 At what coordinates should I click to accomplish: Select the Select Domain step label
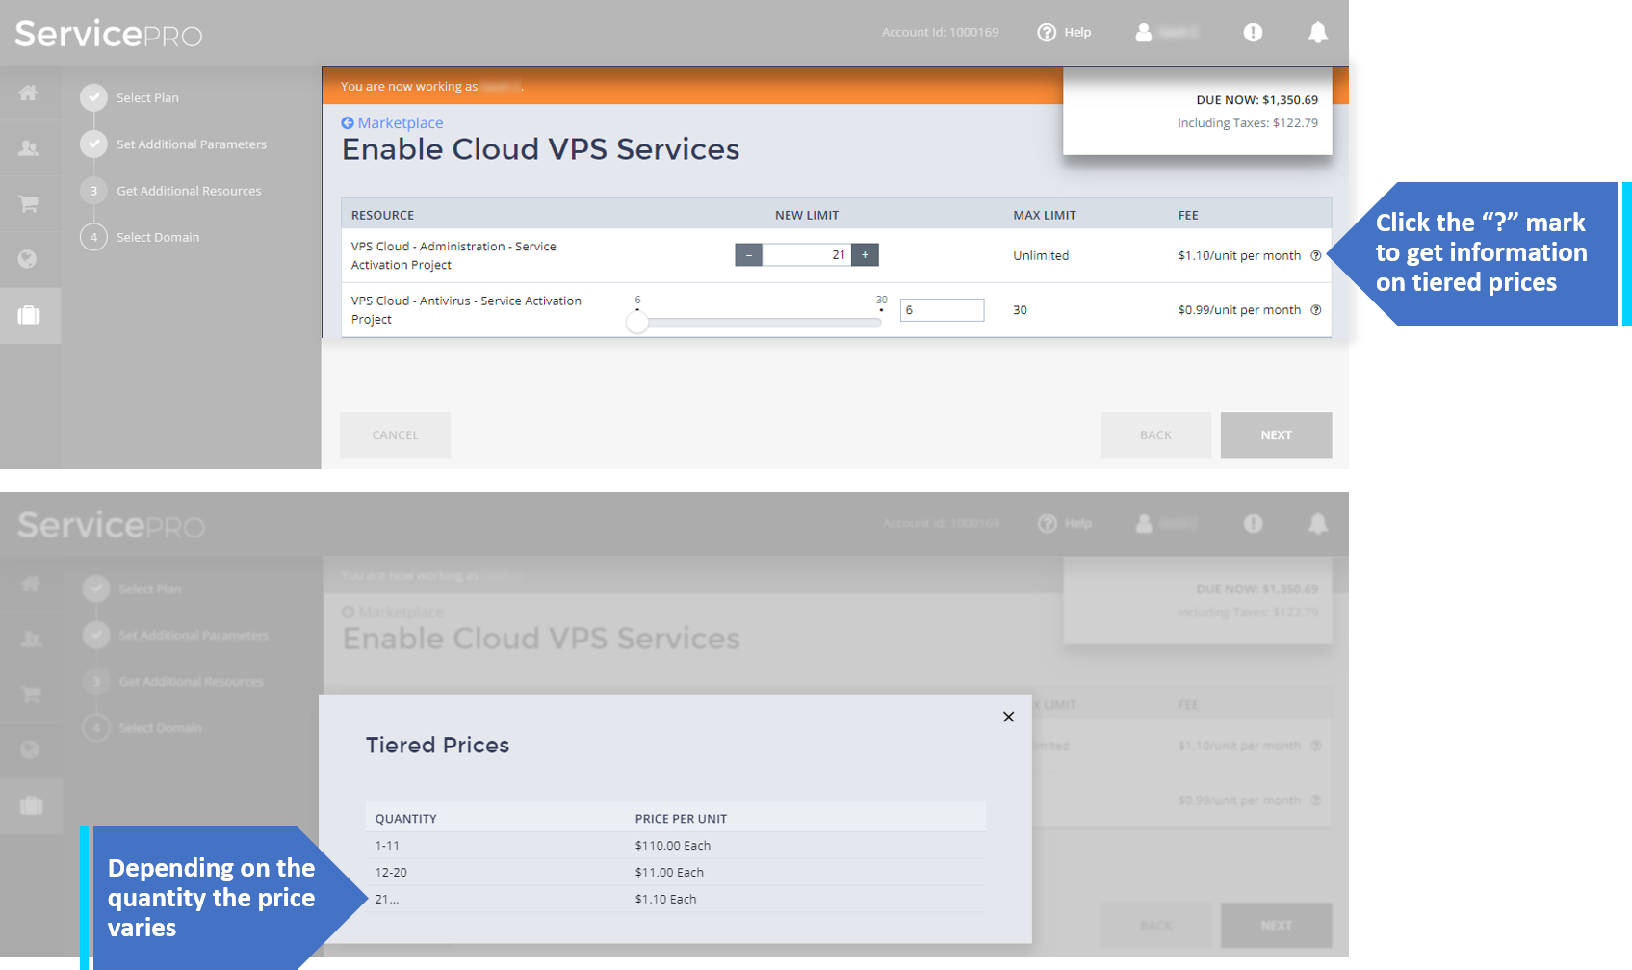click(158, 237)
